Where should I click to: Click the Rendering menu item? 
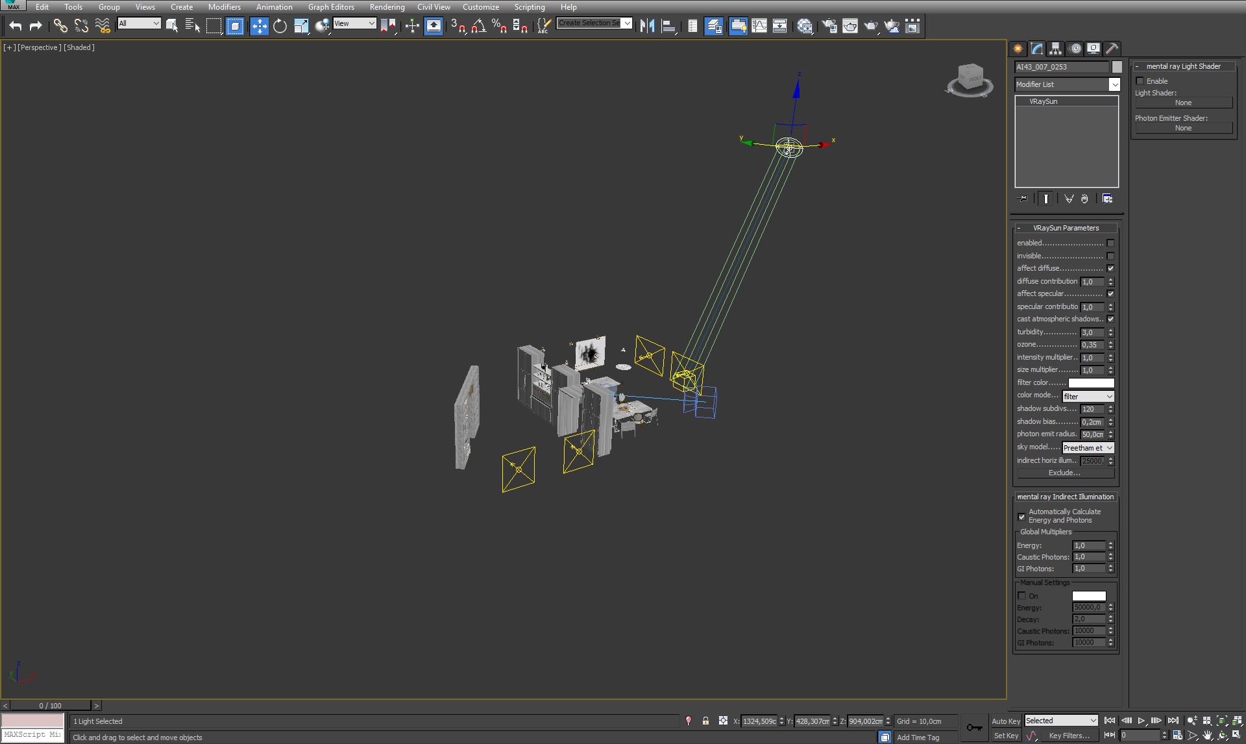[386, 7]
